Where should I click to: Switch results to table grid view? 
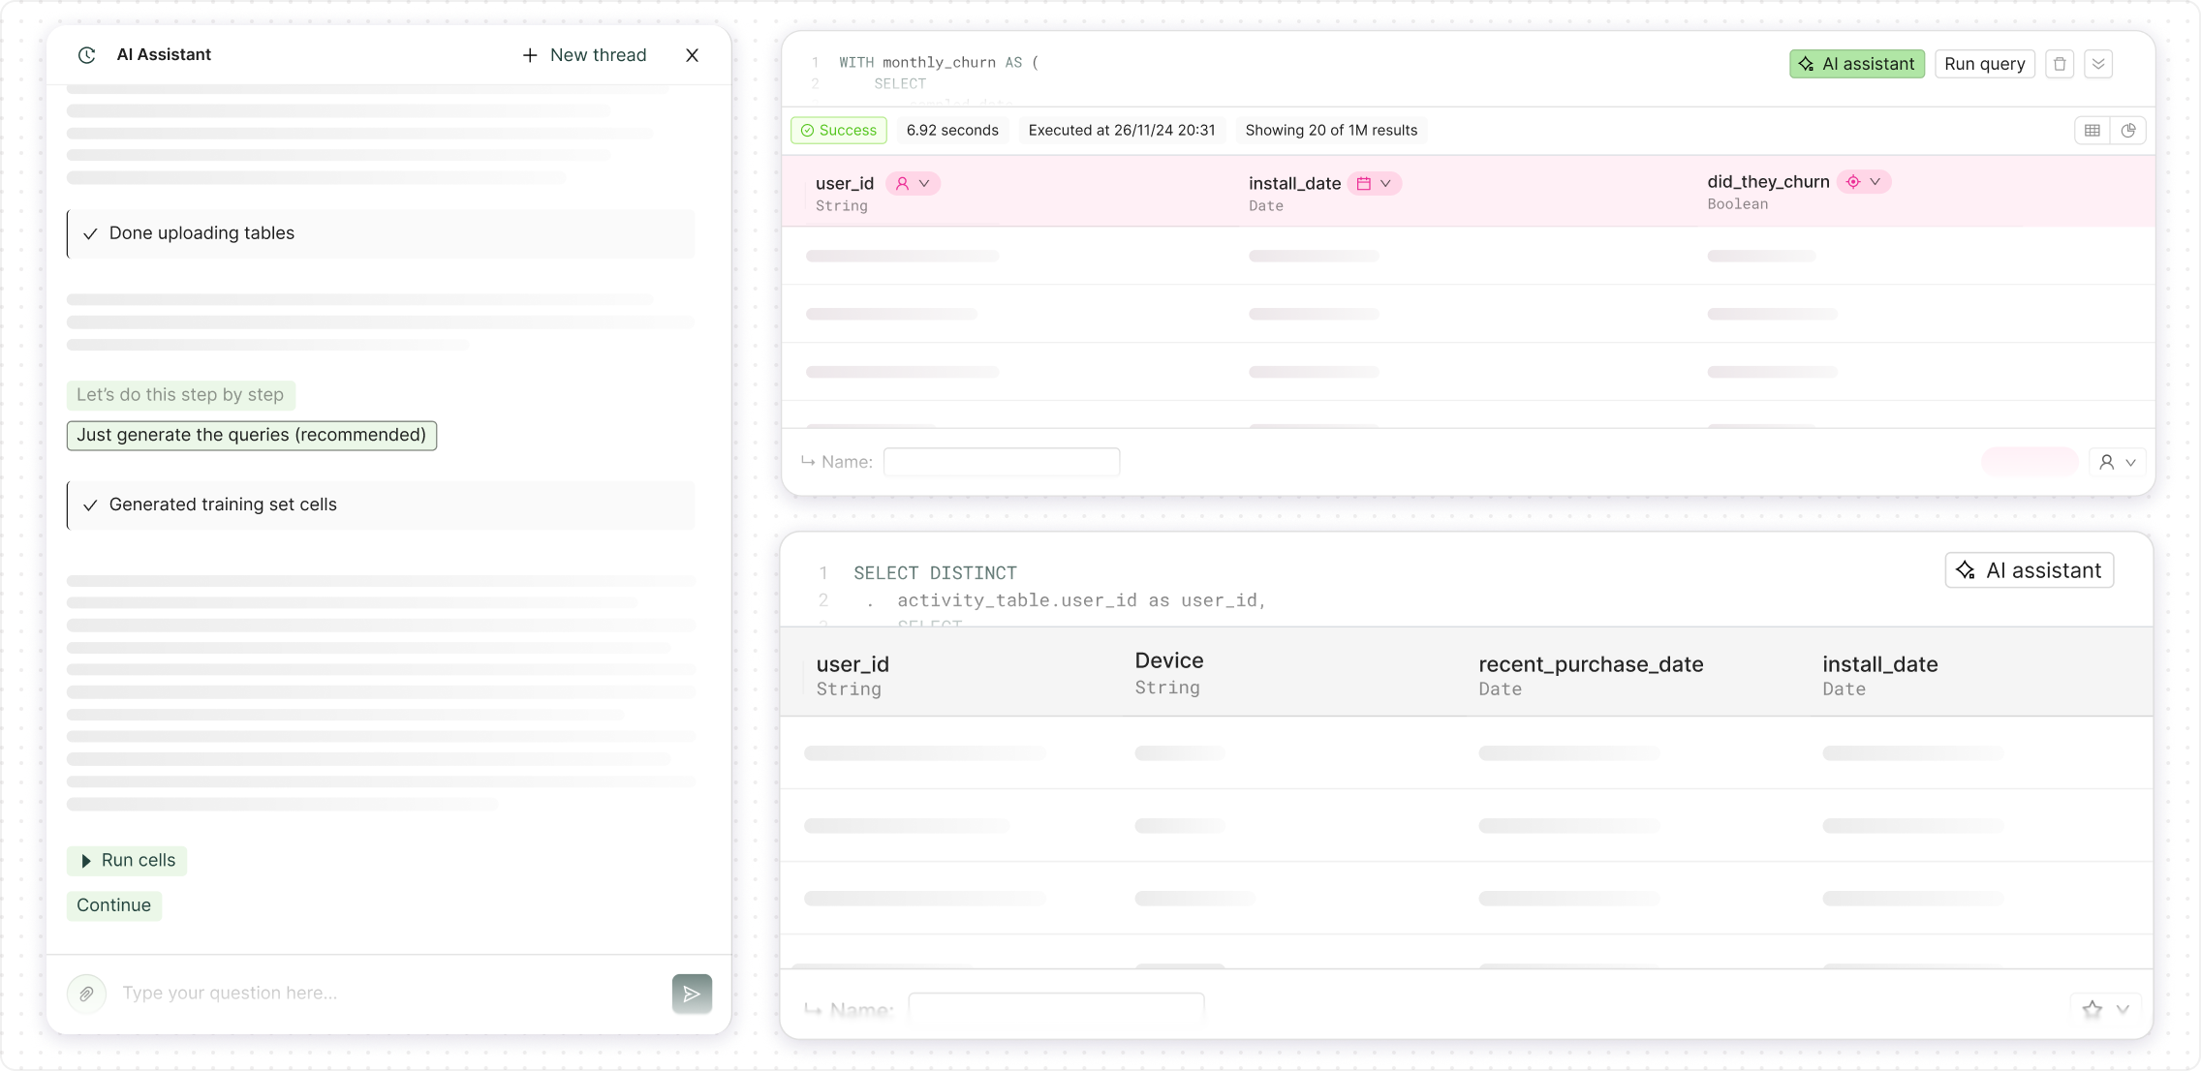coord(2092,131)
